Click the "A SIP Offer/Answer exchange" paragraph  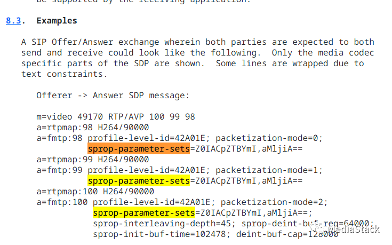coord(197,58)
